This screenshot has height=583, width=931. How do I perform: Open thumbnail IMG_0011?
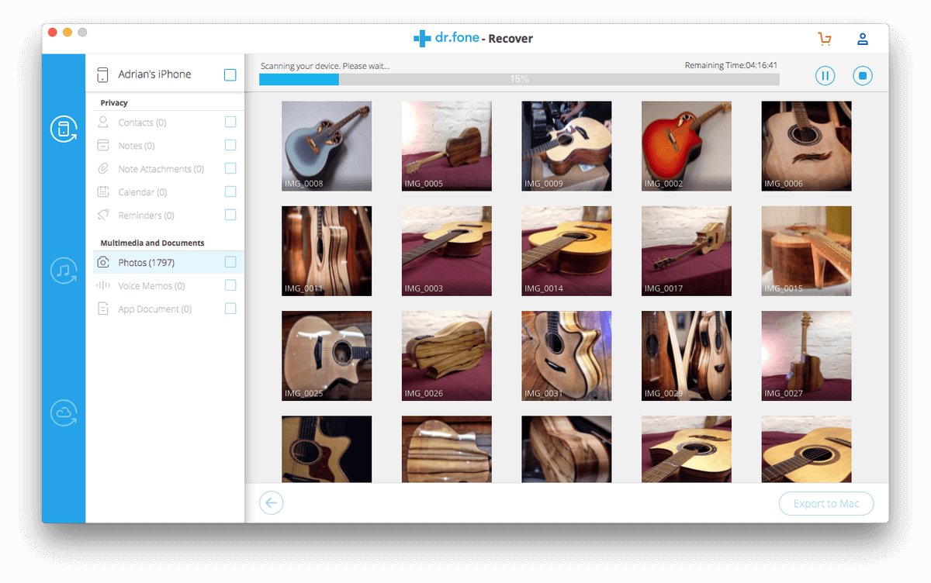pyautogui.click(x=327, y=251)
